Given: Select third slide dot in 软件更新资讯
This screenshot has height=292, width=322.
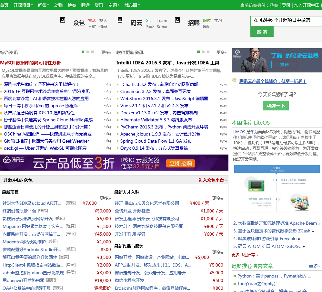Looking at the screenshot, I should [208, 52].
